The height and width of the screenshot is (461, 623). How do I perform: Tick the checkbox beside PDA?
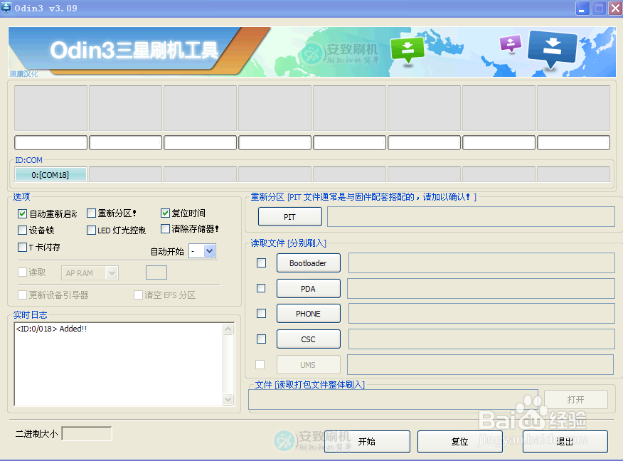pyautogui.click(x=261, y=288)
